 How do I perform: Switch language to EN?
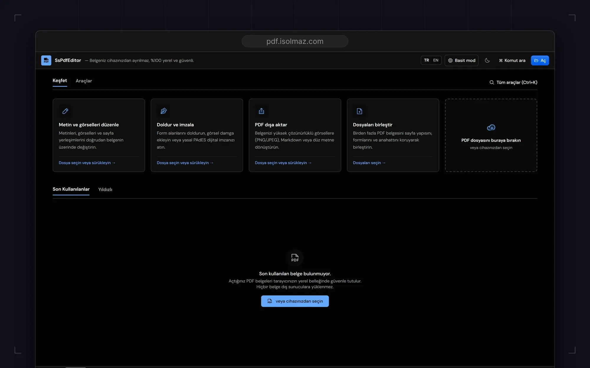click(436, 60)
